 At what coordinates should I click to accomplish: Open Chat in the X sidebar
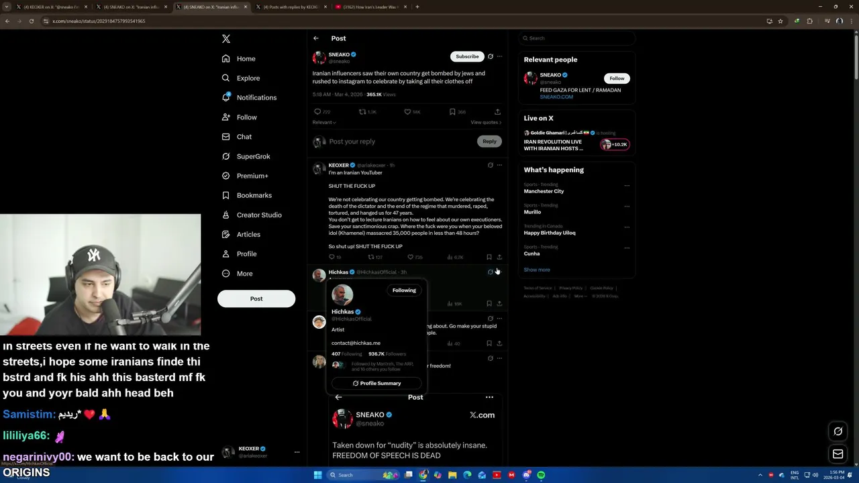[x=237, y=137]
